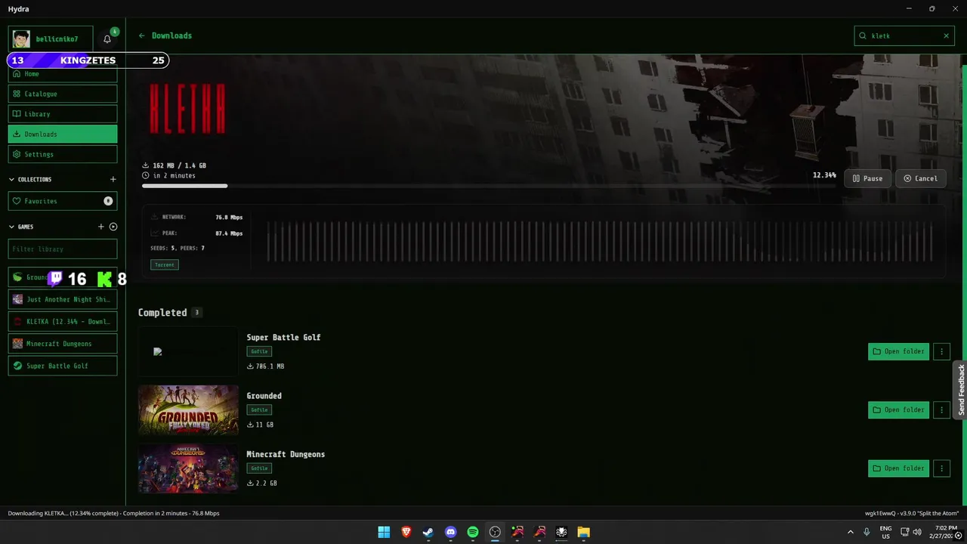Select Super Battle Golf in sidebar games
Image resolution: width=967 pixels, height=544 pixels.
(x=63, y=366)
